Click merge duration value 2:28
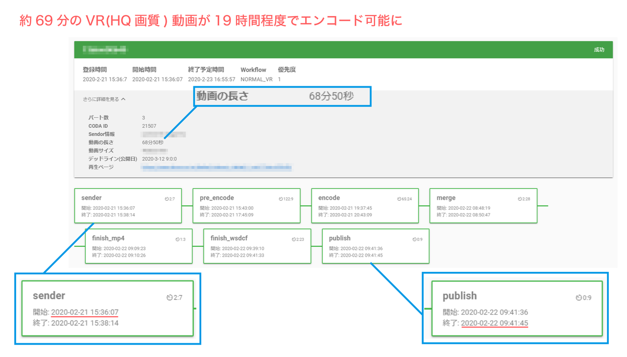Viewport: 627px width, 357px height. click(526, 199)
